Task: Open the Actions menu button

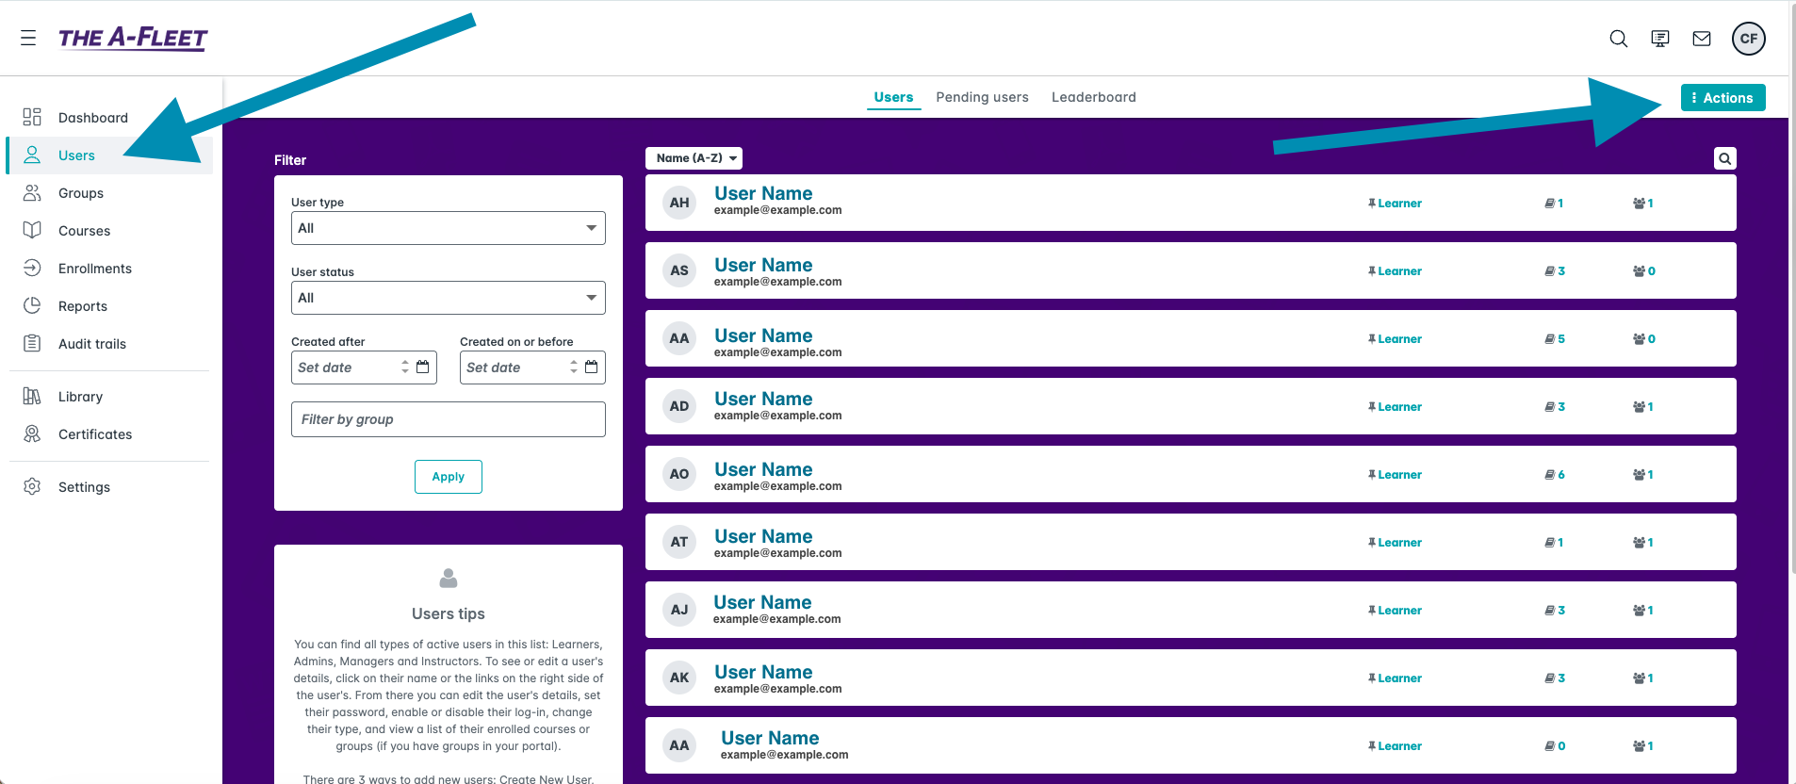Action: point(1722,98)
